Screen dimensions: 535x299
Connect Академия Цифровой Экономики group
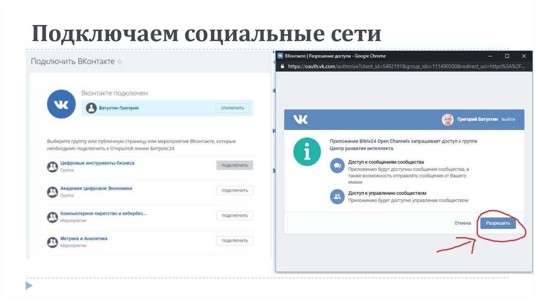(235, 191)
